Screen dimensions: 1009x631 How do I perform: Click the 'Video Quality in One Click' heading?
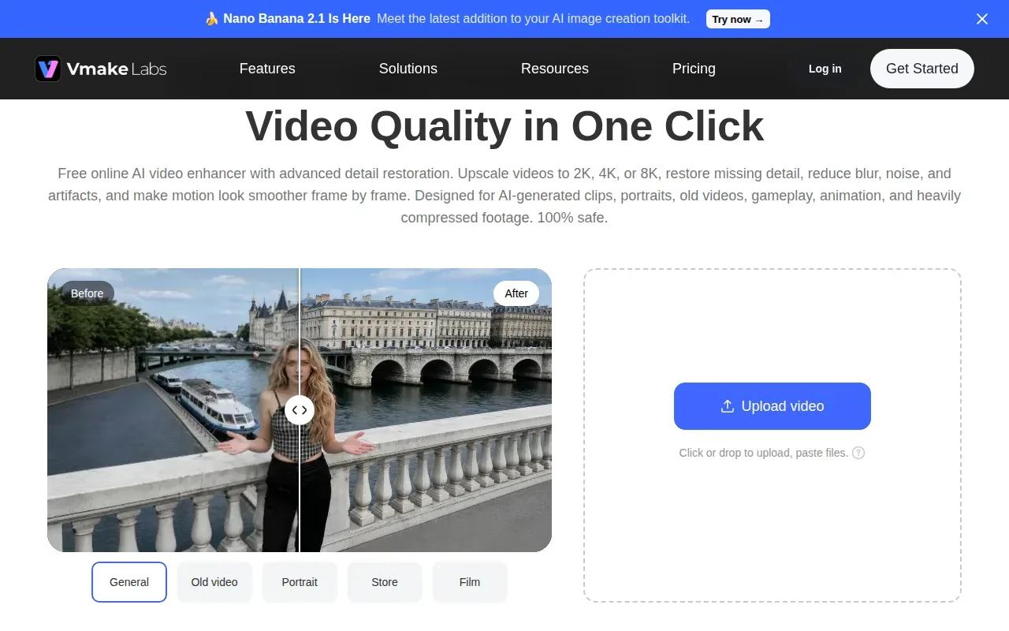coord(504,125)
